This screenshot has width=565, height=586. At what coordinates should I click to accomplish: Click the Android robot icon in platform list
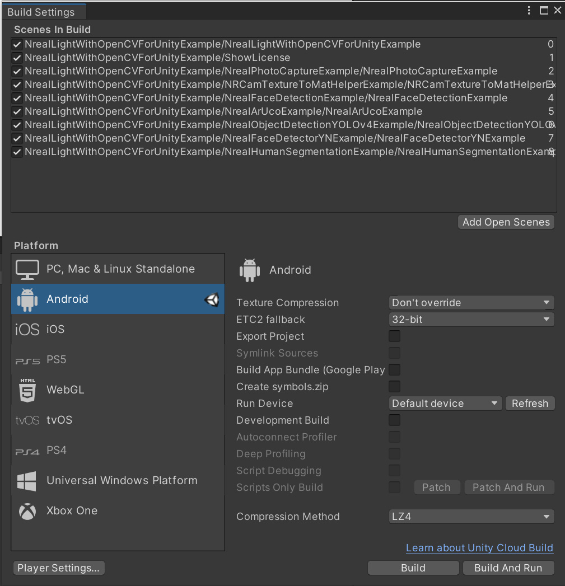pyautogui.click(x=27, y=299)
